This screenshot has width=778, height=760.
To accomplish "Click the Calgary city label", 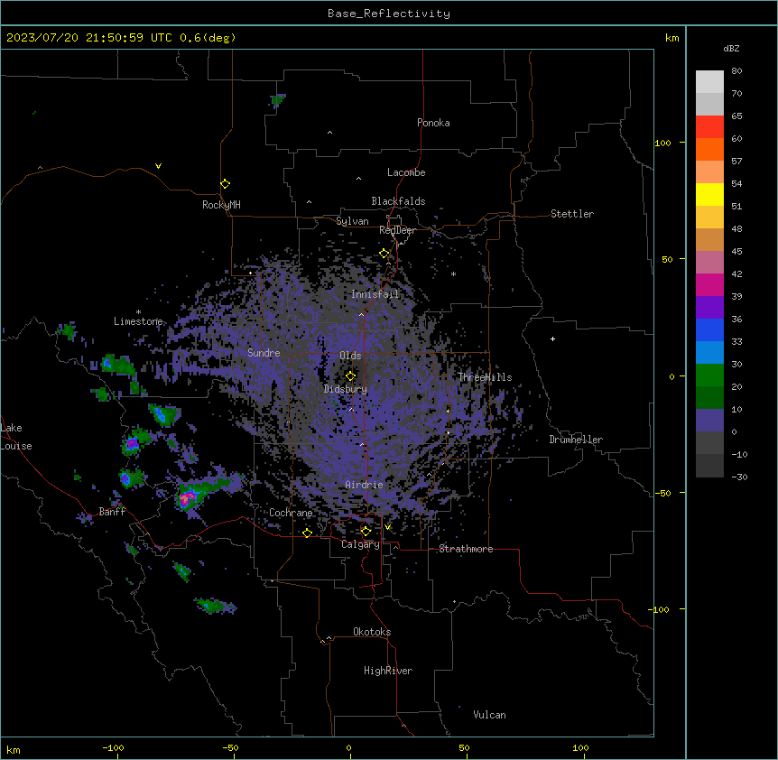I will (361, 544).
